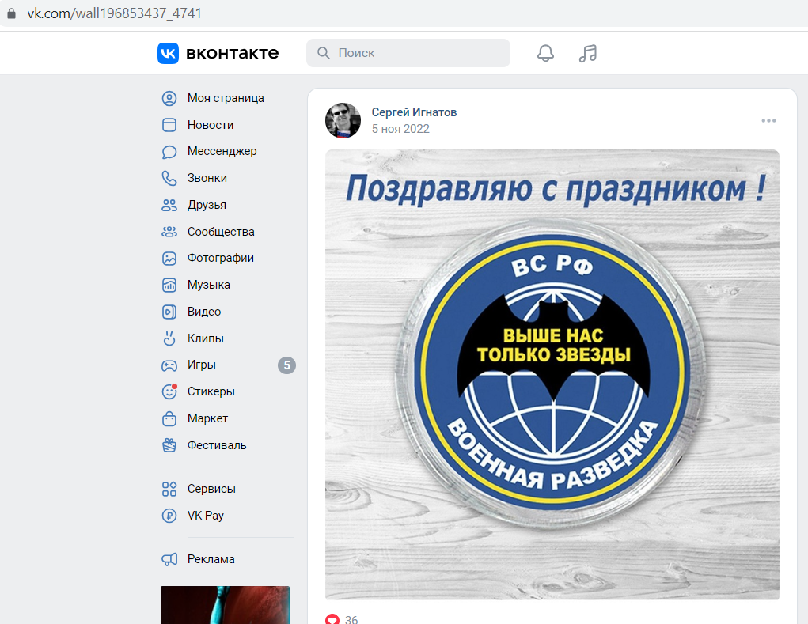The height and width of the screenshot is (624, 808).
Task: Click the Игры badge showing 5
Action: point(287,365)
